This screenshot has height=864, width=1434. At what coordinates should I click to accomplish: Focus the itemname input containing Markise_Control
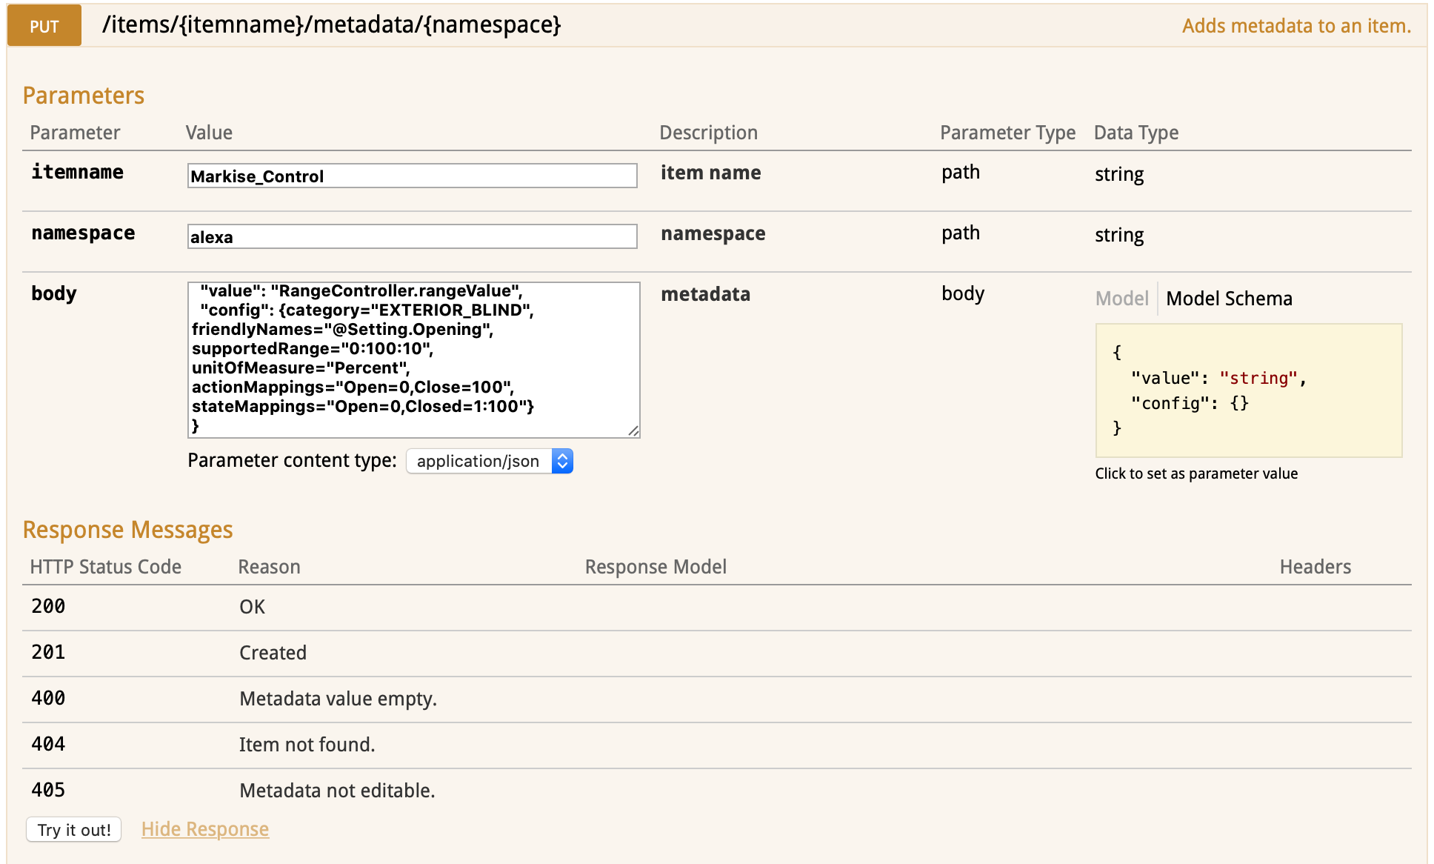tap(412, 176)
